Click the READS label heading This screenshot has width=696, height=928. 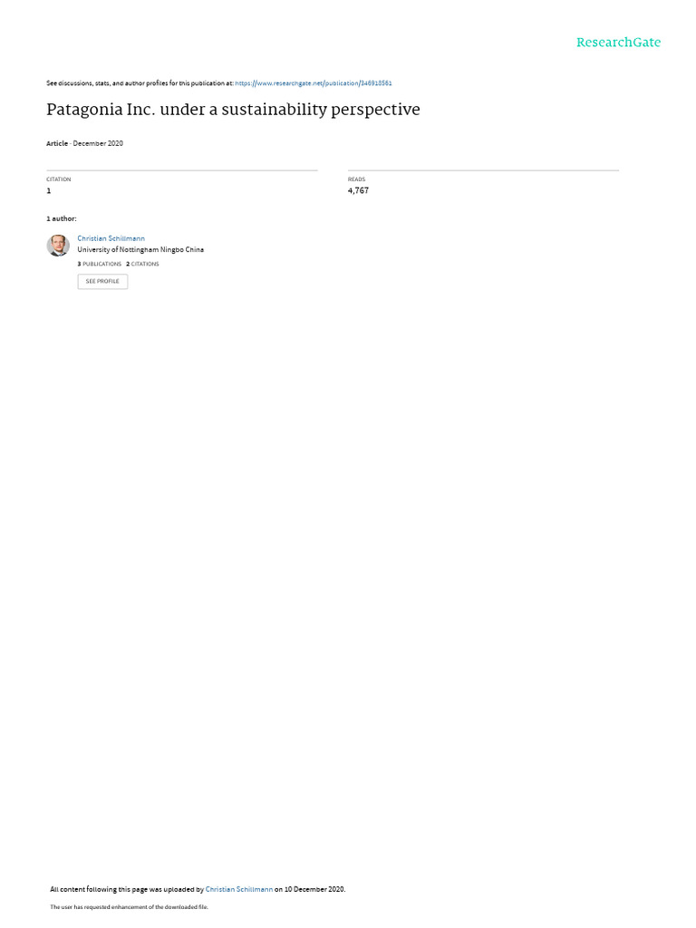point(356,179)
